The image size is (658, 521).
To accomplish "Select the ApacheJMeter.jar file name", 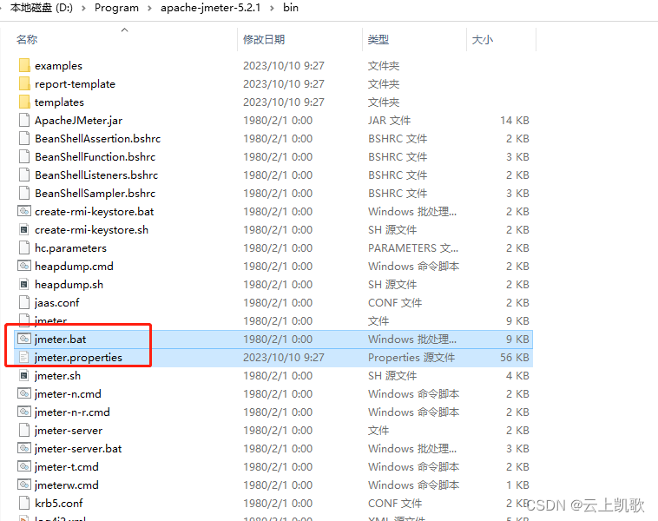I will (78, 121).
